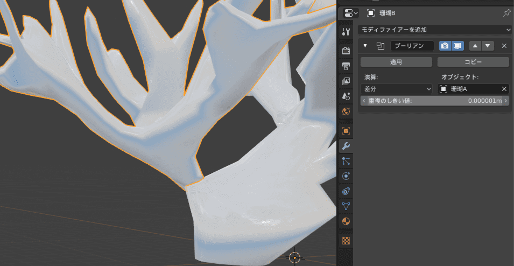Click the コピー copy button
This screenshot has height=266, width=514.
pos(473,62)
